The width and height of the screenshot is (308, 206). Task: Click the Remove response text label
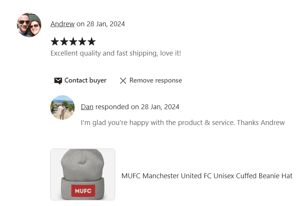click(x=155, y=80)
